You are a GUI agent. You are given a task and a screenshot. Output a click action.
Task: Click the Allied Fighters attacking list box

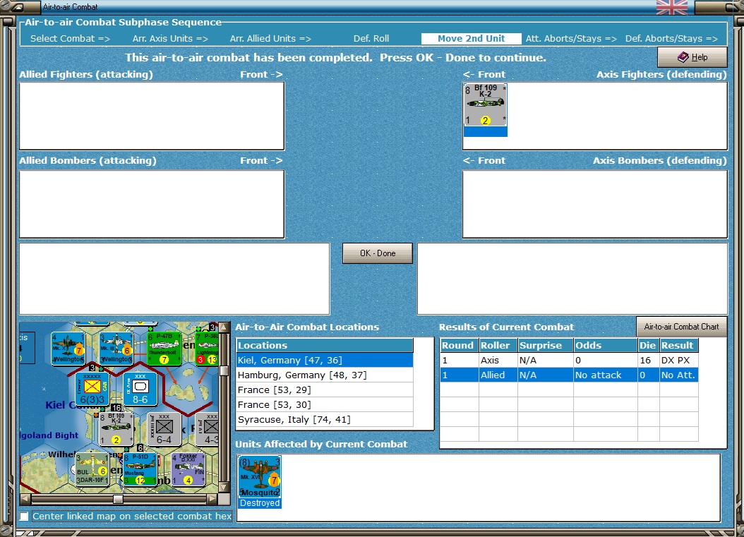pyautogui.click(x=152, y=116)
